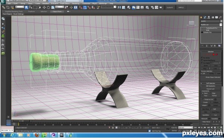224x138 pixels.
Task: Click the Slice Plane button
Action: pyautogui.click(x=206, y=109)
